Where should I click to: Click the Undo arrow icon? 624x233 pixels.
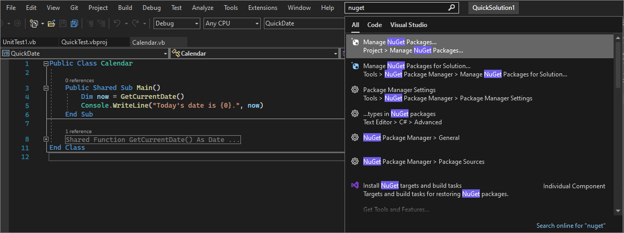click(x=117, y=23)
